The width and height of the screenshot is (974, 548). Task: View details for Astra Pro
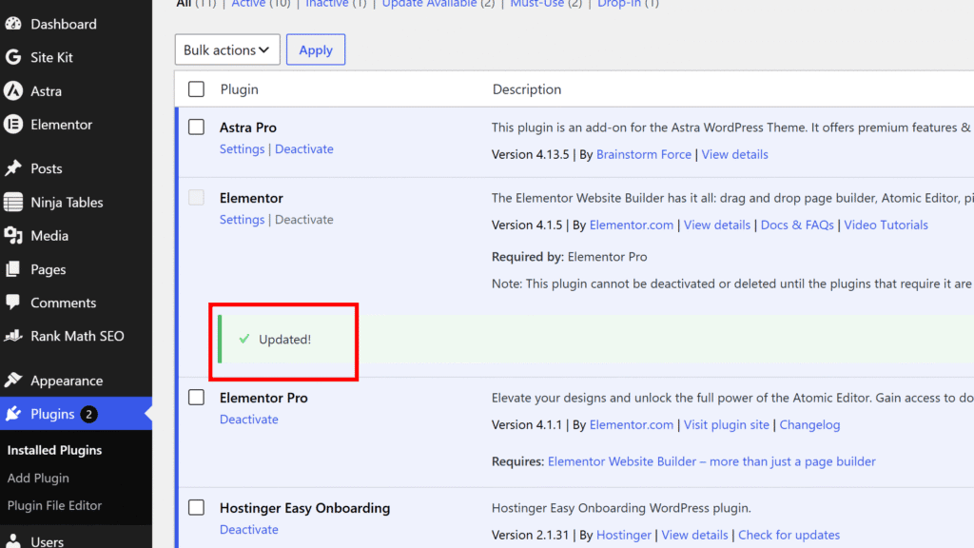click(735, 154)
